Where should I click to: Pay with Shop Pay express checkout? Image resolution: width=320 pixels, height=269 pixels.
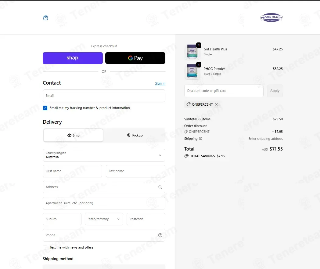73,58
